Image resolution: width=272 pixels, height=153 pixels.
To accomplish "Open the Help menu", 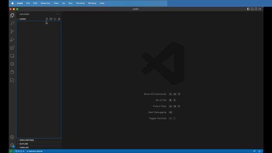I will 102,3.
